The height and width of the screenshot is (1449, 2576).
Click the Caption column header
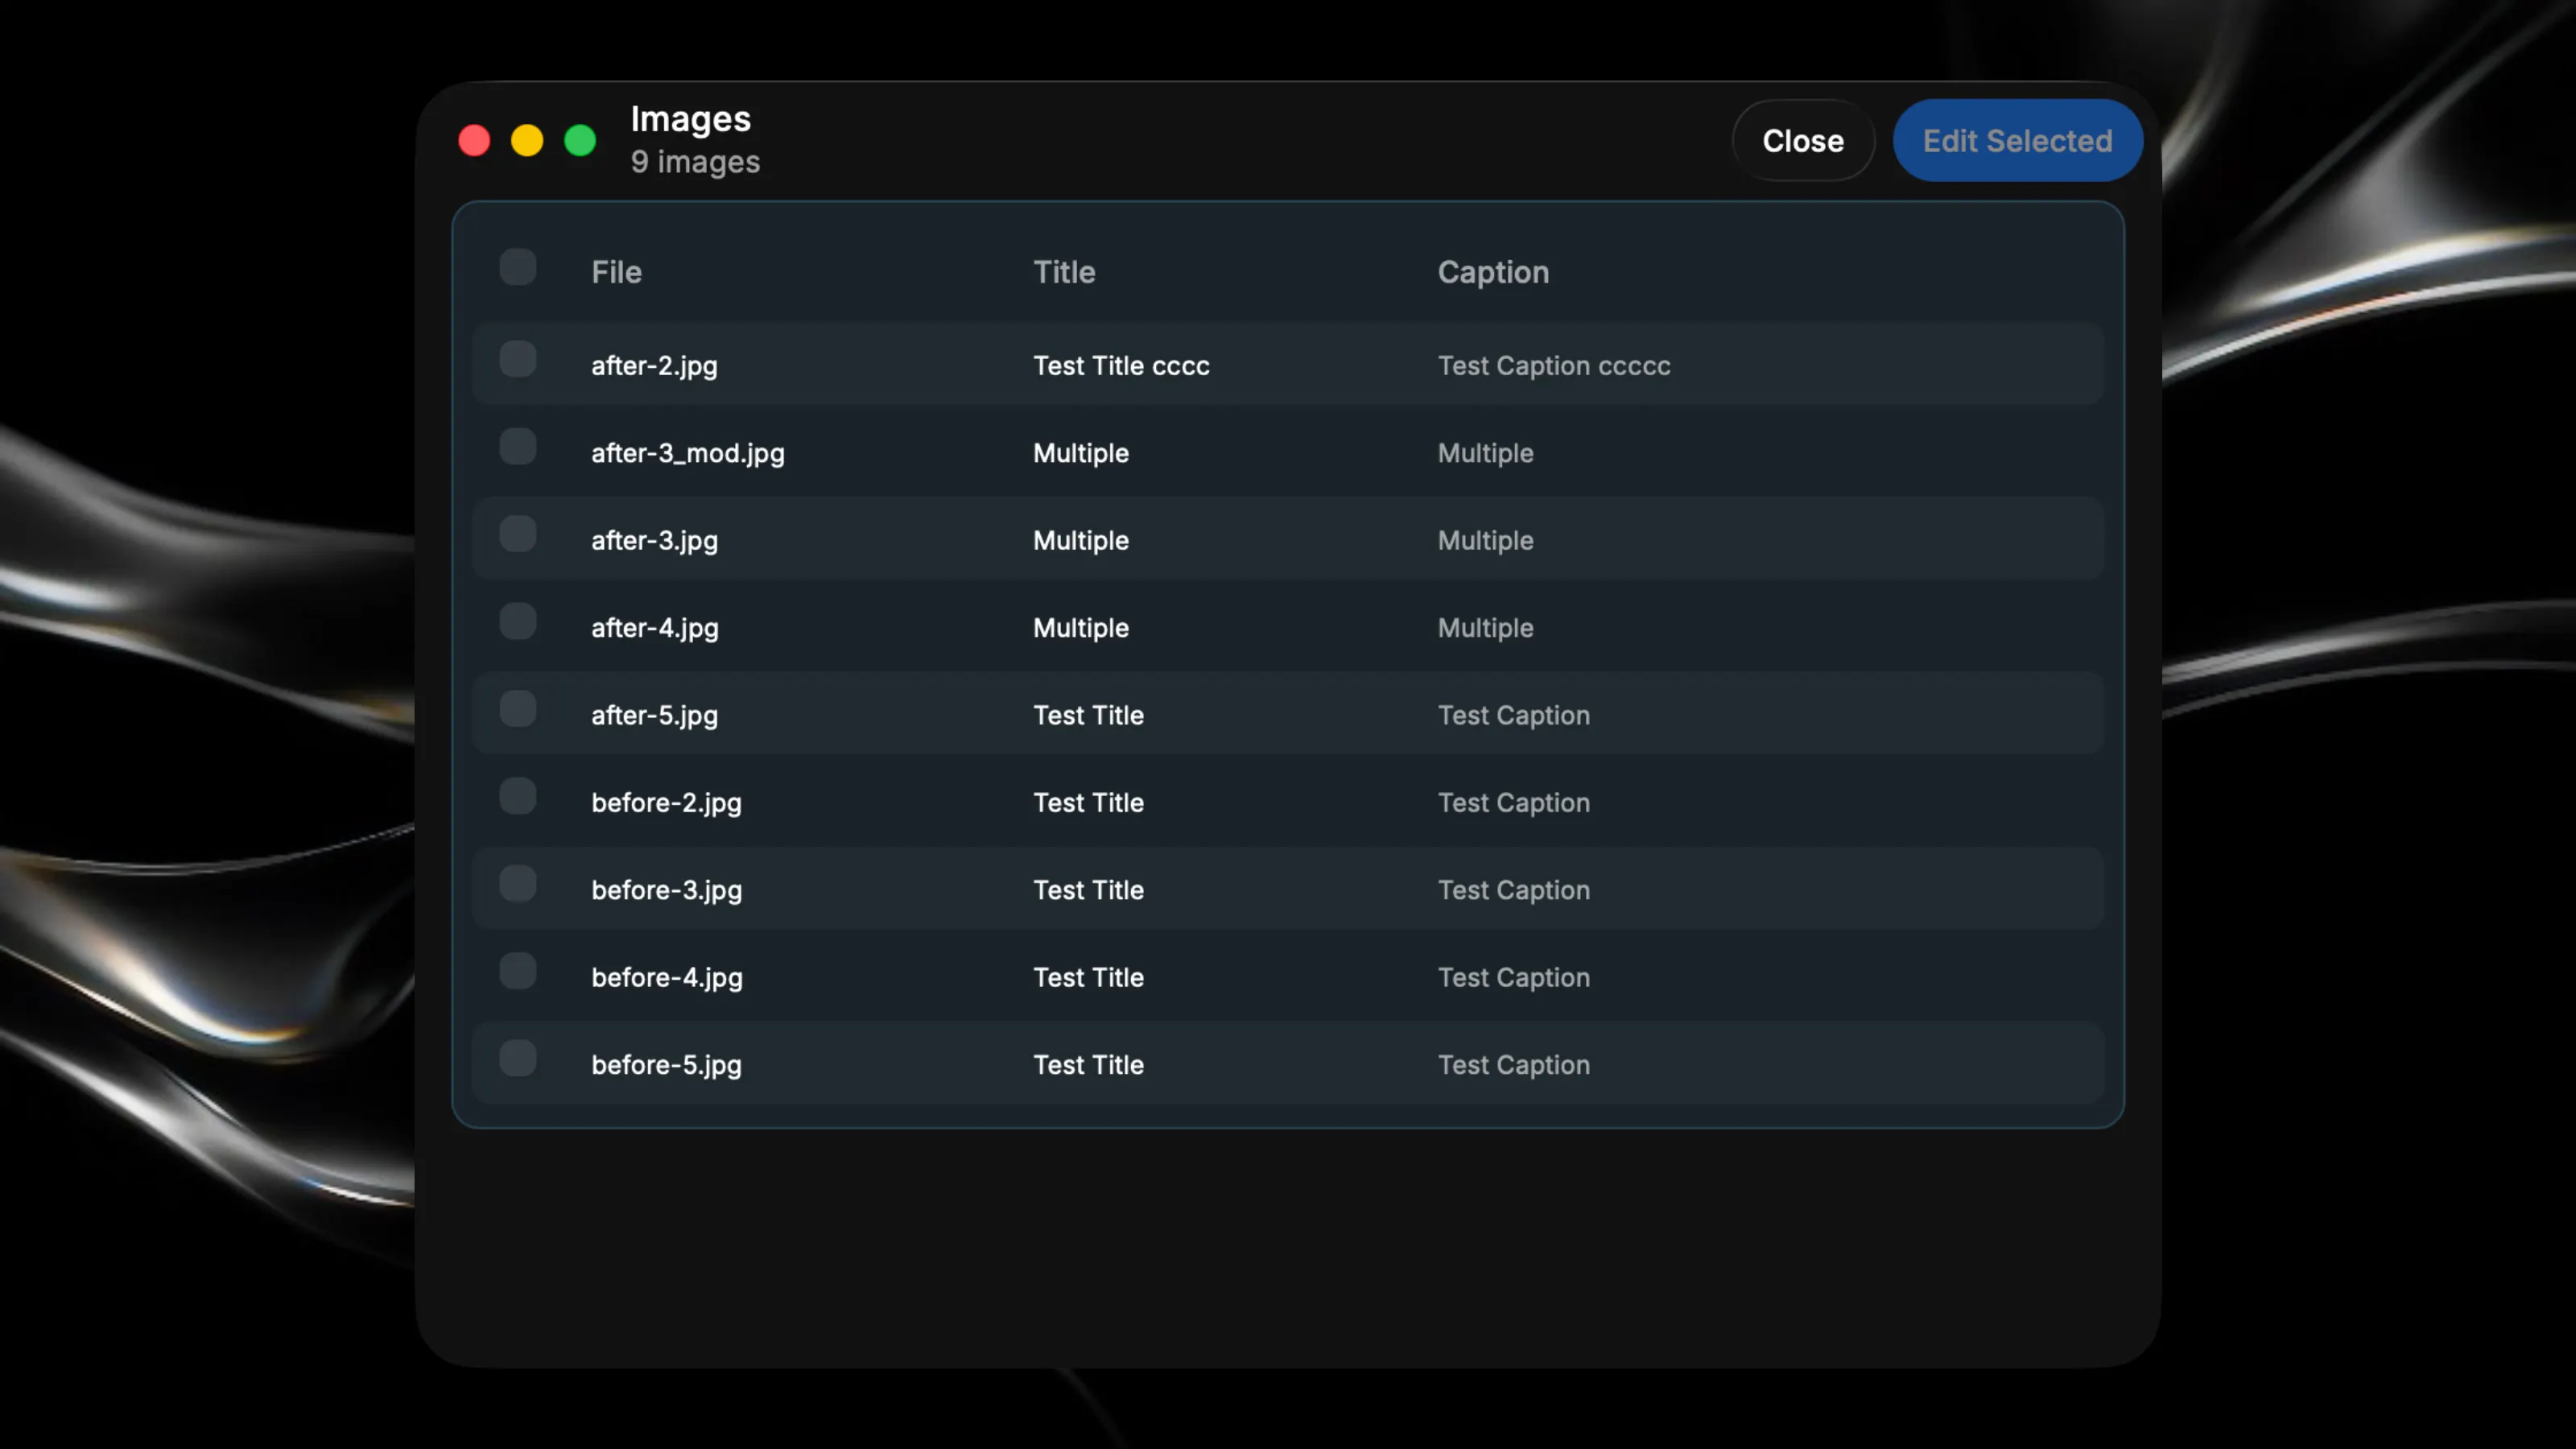pos(1493,272)
